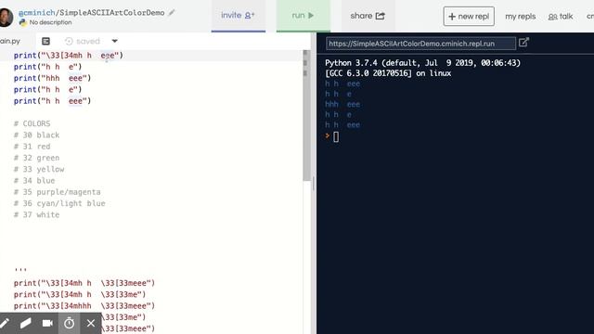This screenshot has width=594, height=334.
Task: Click the '# 37 white' comment line
Action: click(37, 214)
